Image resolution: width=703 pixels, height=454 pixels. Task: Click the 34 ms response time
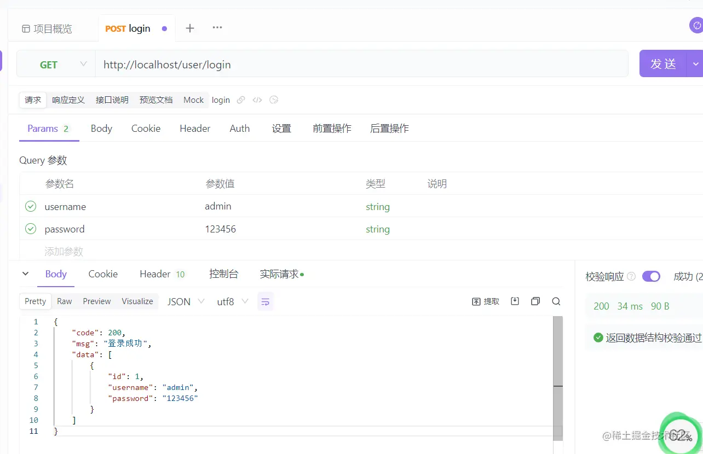click(630, 306)
